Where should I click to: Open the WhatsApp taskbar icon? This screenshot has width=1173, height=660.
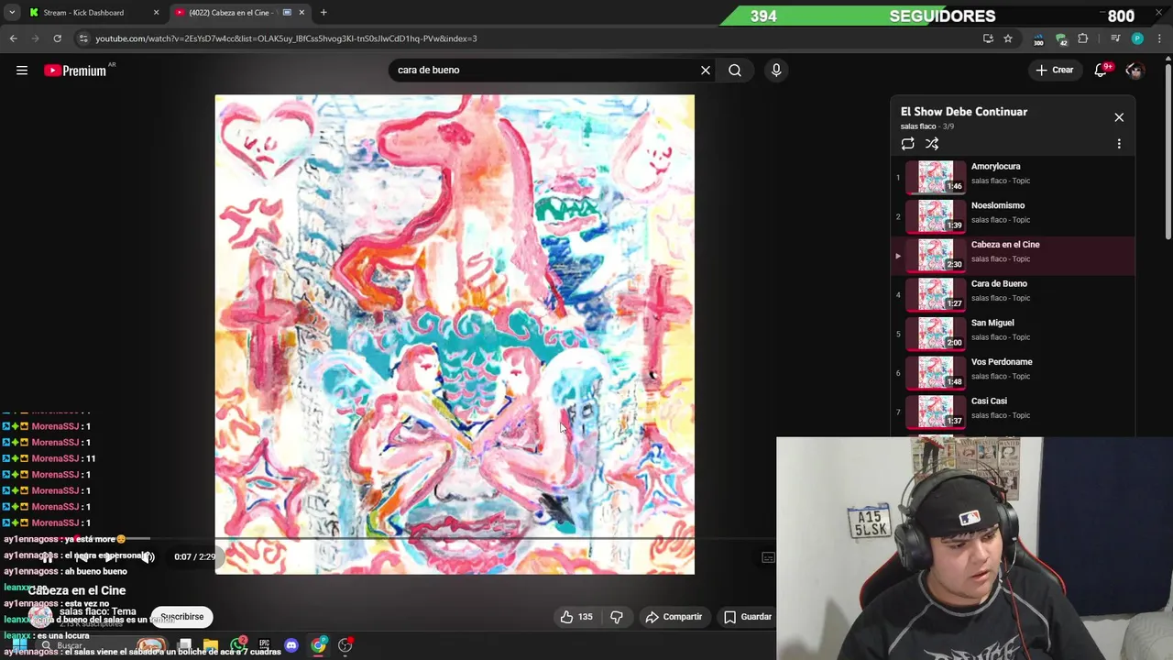tap(239, 645)
